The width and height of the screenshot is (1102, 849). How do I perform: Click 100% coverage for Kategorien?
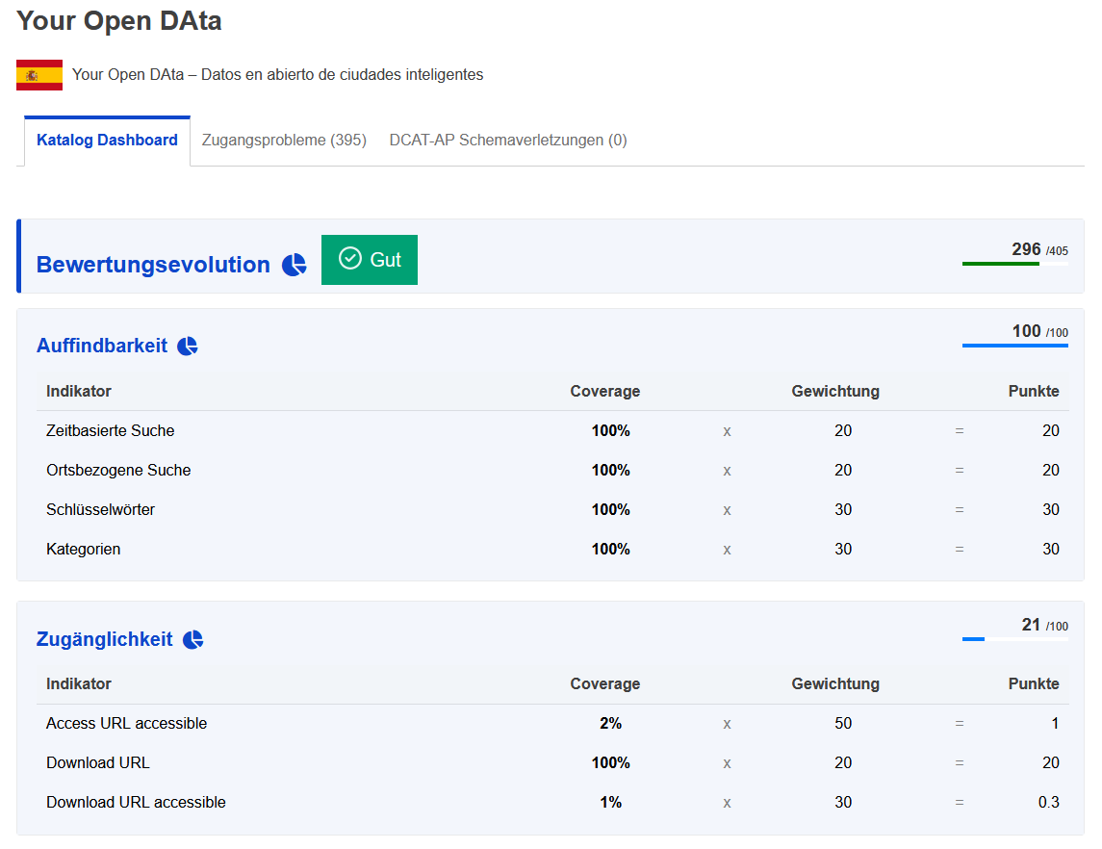611,549
